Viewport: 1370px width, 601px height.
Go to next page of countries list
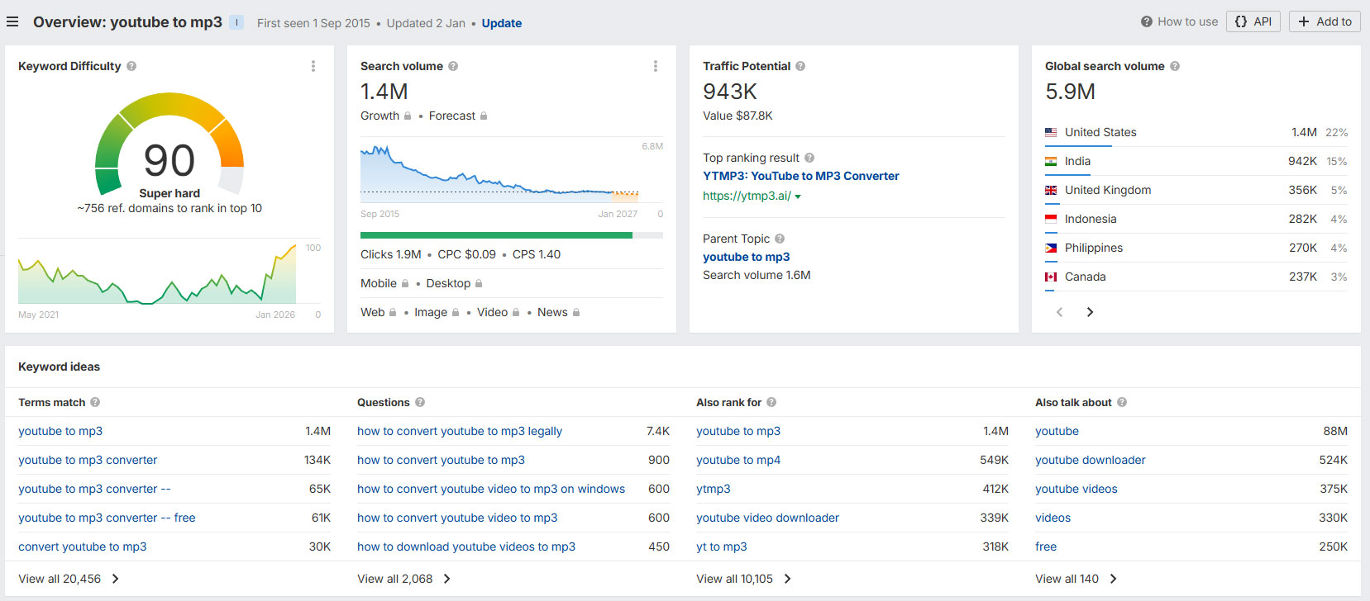click(1090, 312)
